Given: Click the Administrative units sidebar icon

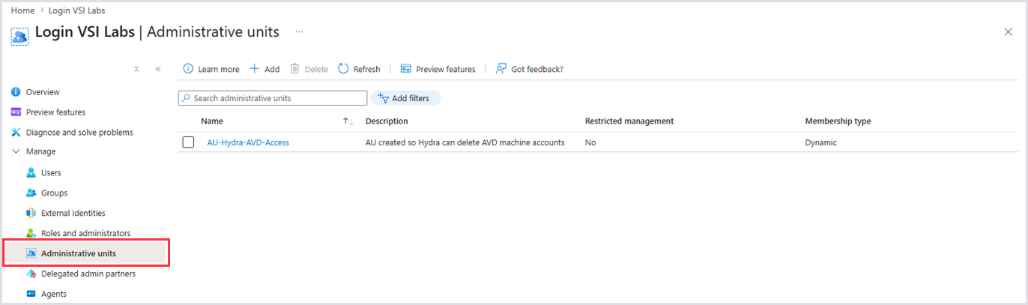Looking at the screenshot, I should (x=31, y=254).
